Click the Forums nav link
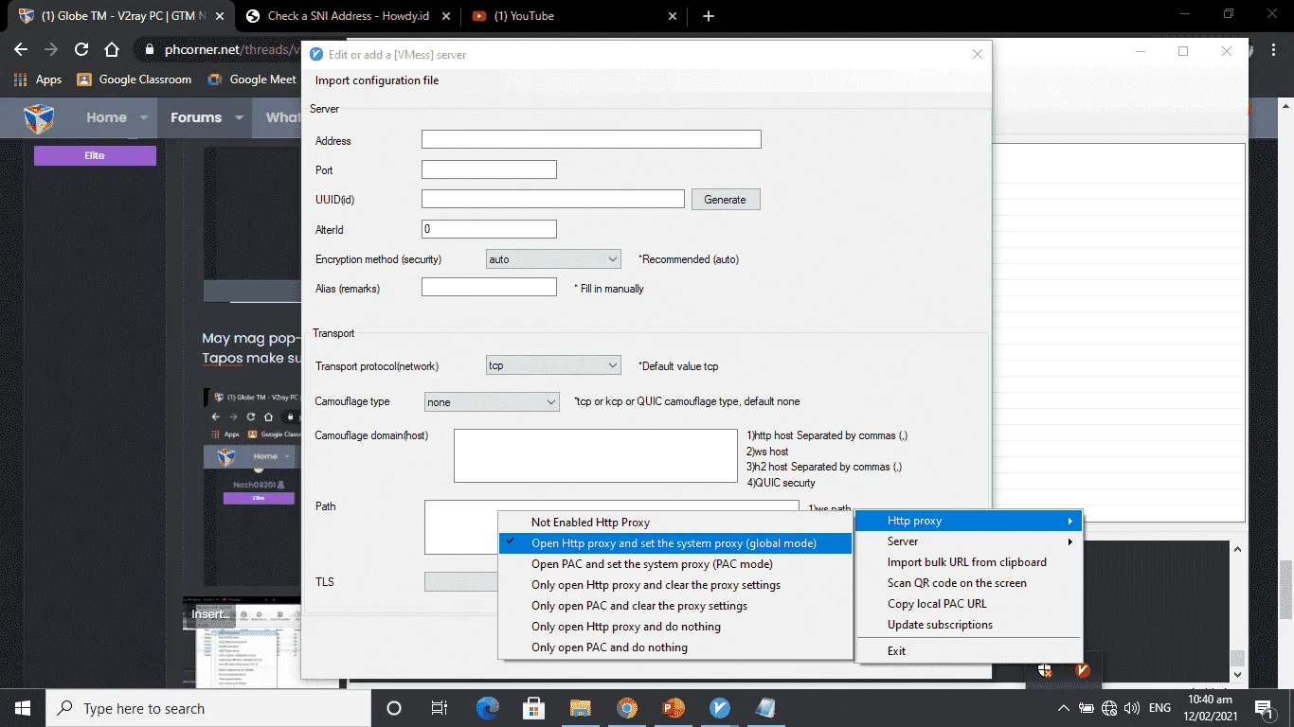This screenshot has width=1294, height=727. pyautogui.click(x=196, y=118)
